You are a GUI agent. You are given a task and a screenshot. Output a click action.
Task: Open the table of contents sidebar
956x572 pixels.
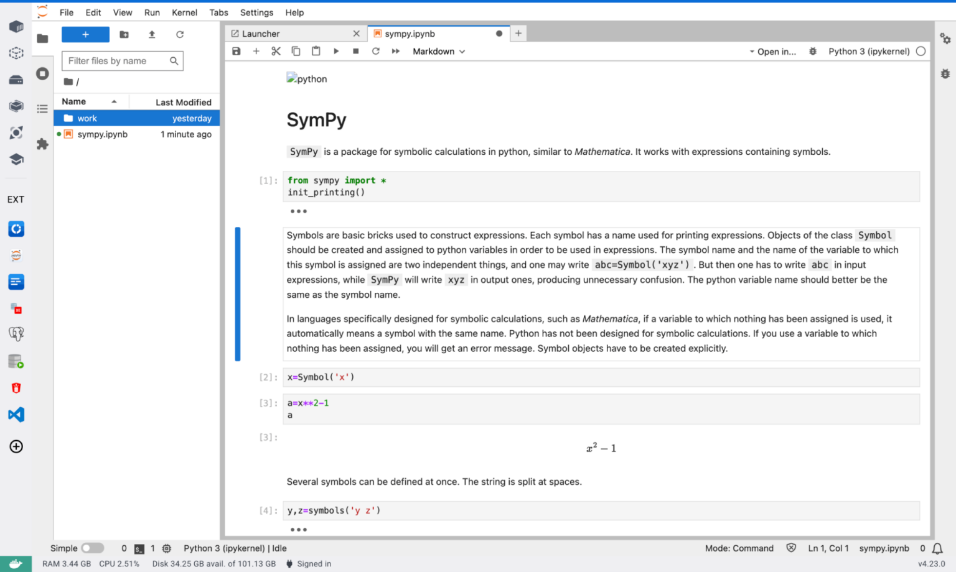click(x=42, y=108)
